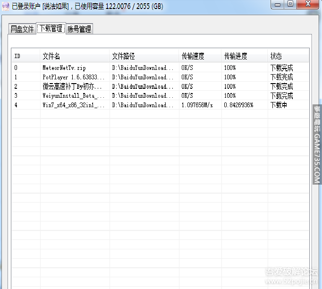Select the 下载管理 tab
This screenshot has height=289, width=322.
51,28
